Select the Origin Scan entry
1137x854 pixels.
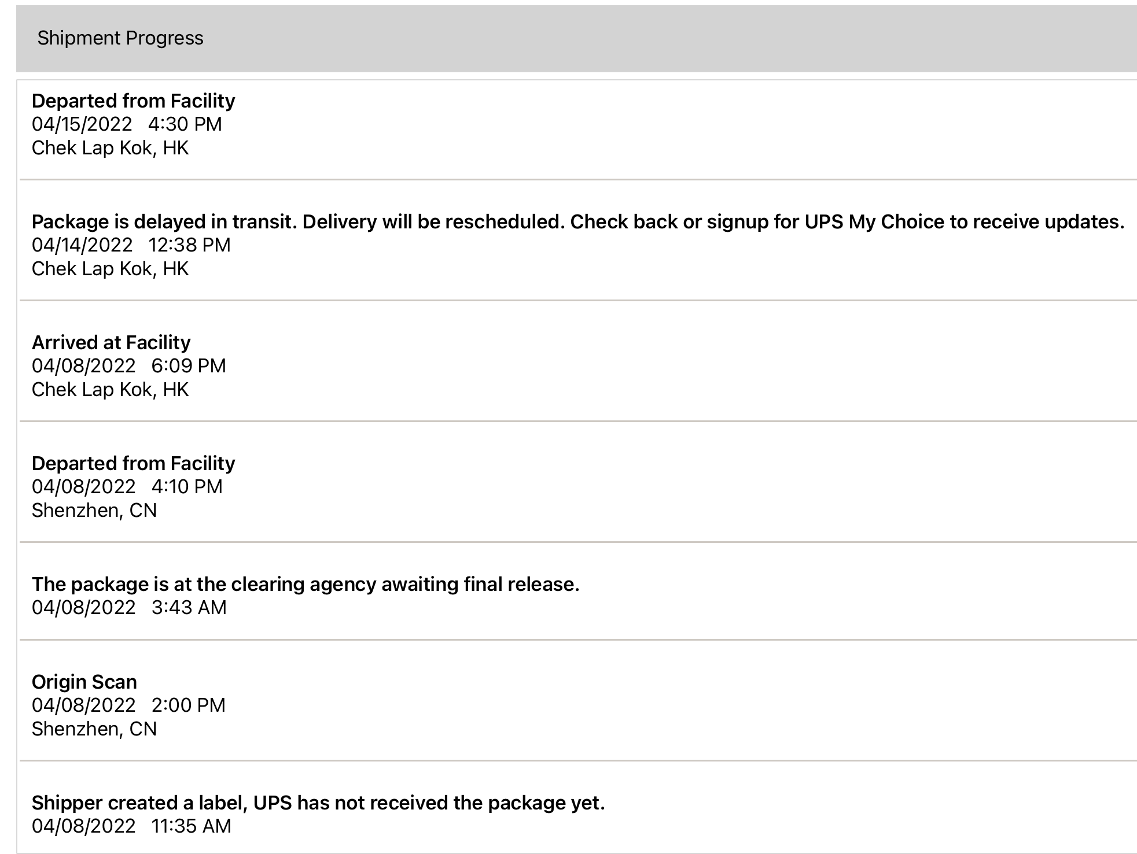pos(84,682)
